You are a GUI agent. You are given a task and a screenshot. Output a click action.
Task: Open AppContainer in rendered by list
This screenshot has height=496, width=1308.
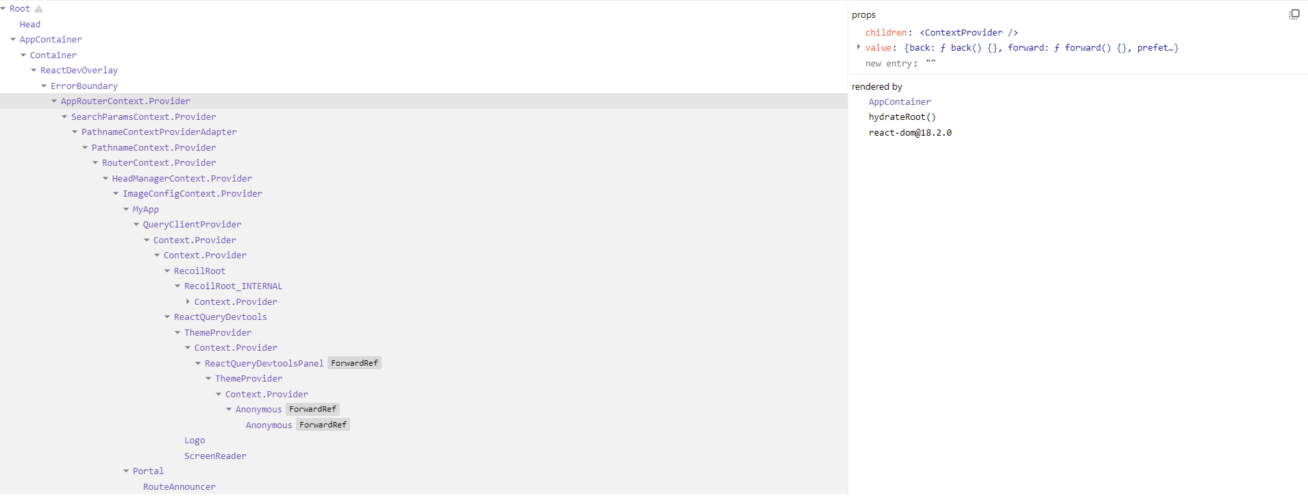(900, 101)
